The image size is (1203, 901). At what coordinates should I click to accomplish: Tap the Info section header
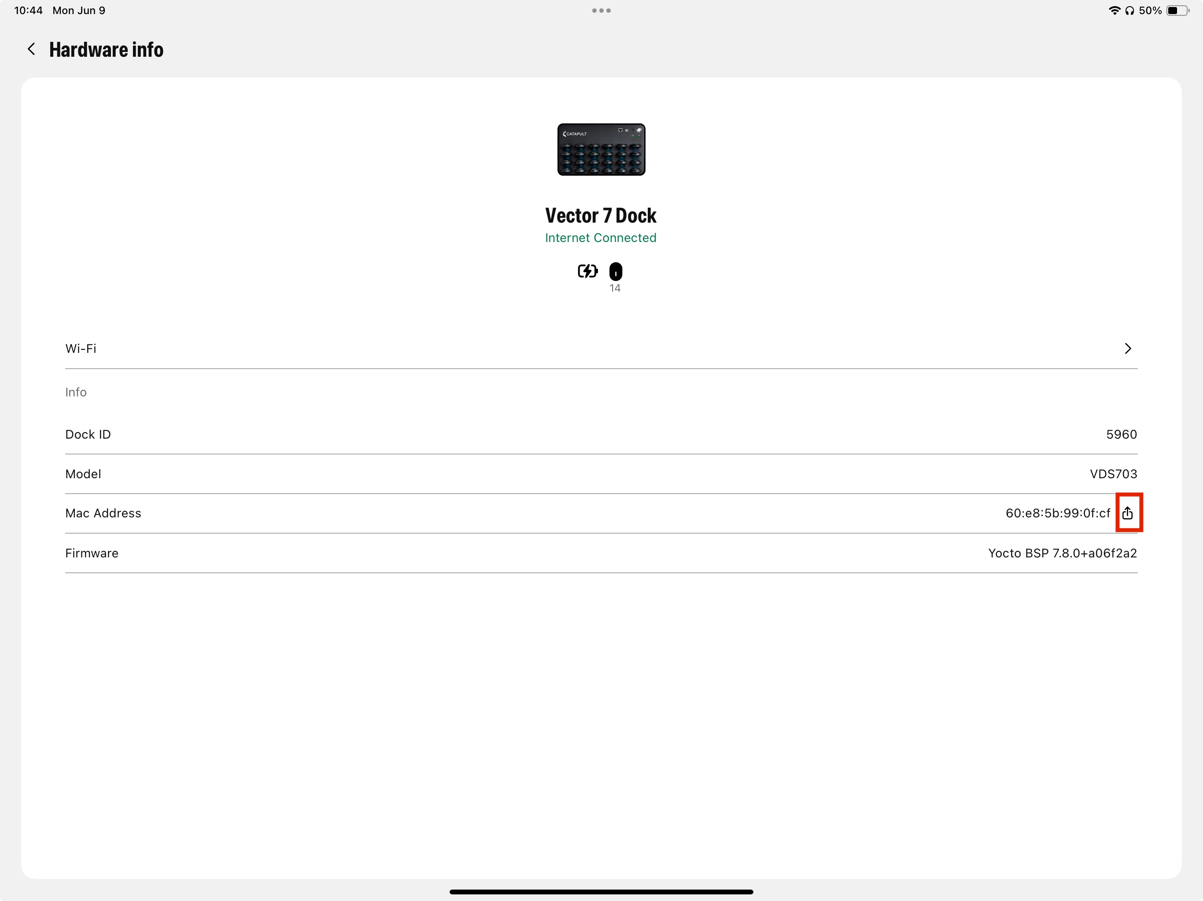(76, 392)
